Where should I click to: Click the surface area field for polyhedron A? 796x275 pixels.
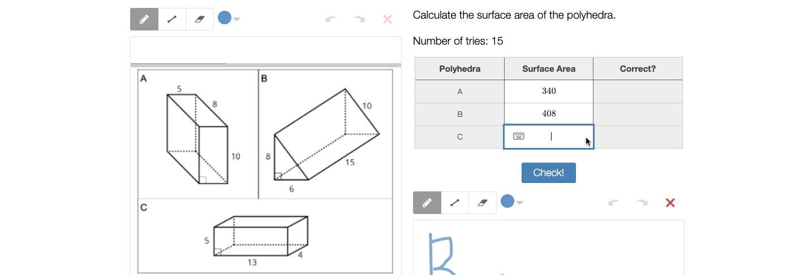pos(549,91)
